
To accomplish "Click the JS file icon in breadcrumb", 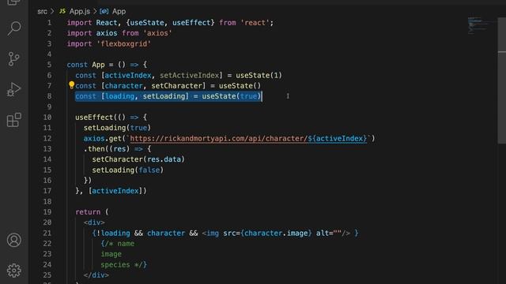I will tap(62, 11).
